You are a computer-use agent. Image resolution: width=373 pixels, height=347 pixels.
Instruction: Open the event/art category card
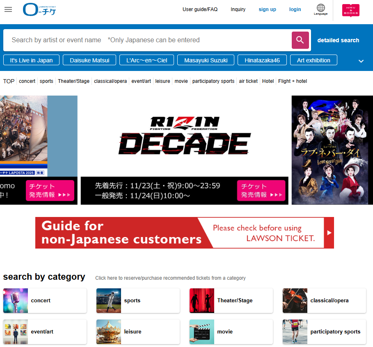tap(45, 332)
